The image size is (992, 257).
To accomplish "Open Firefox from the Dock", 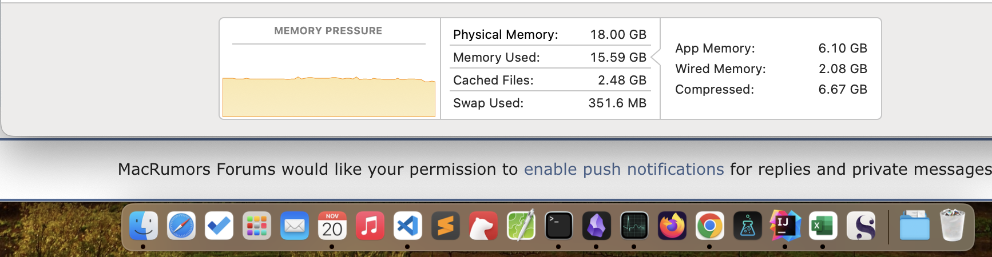I will pyautogui.click(x=672, y=226).
